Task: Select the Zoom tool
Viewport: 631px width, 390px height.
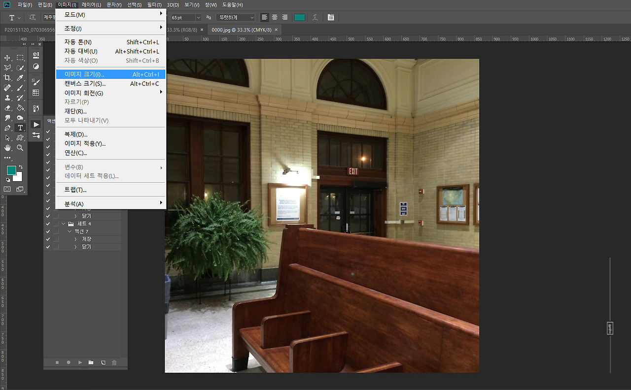Action: point(20,148)
